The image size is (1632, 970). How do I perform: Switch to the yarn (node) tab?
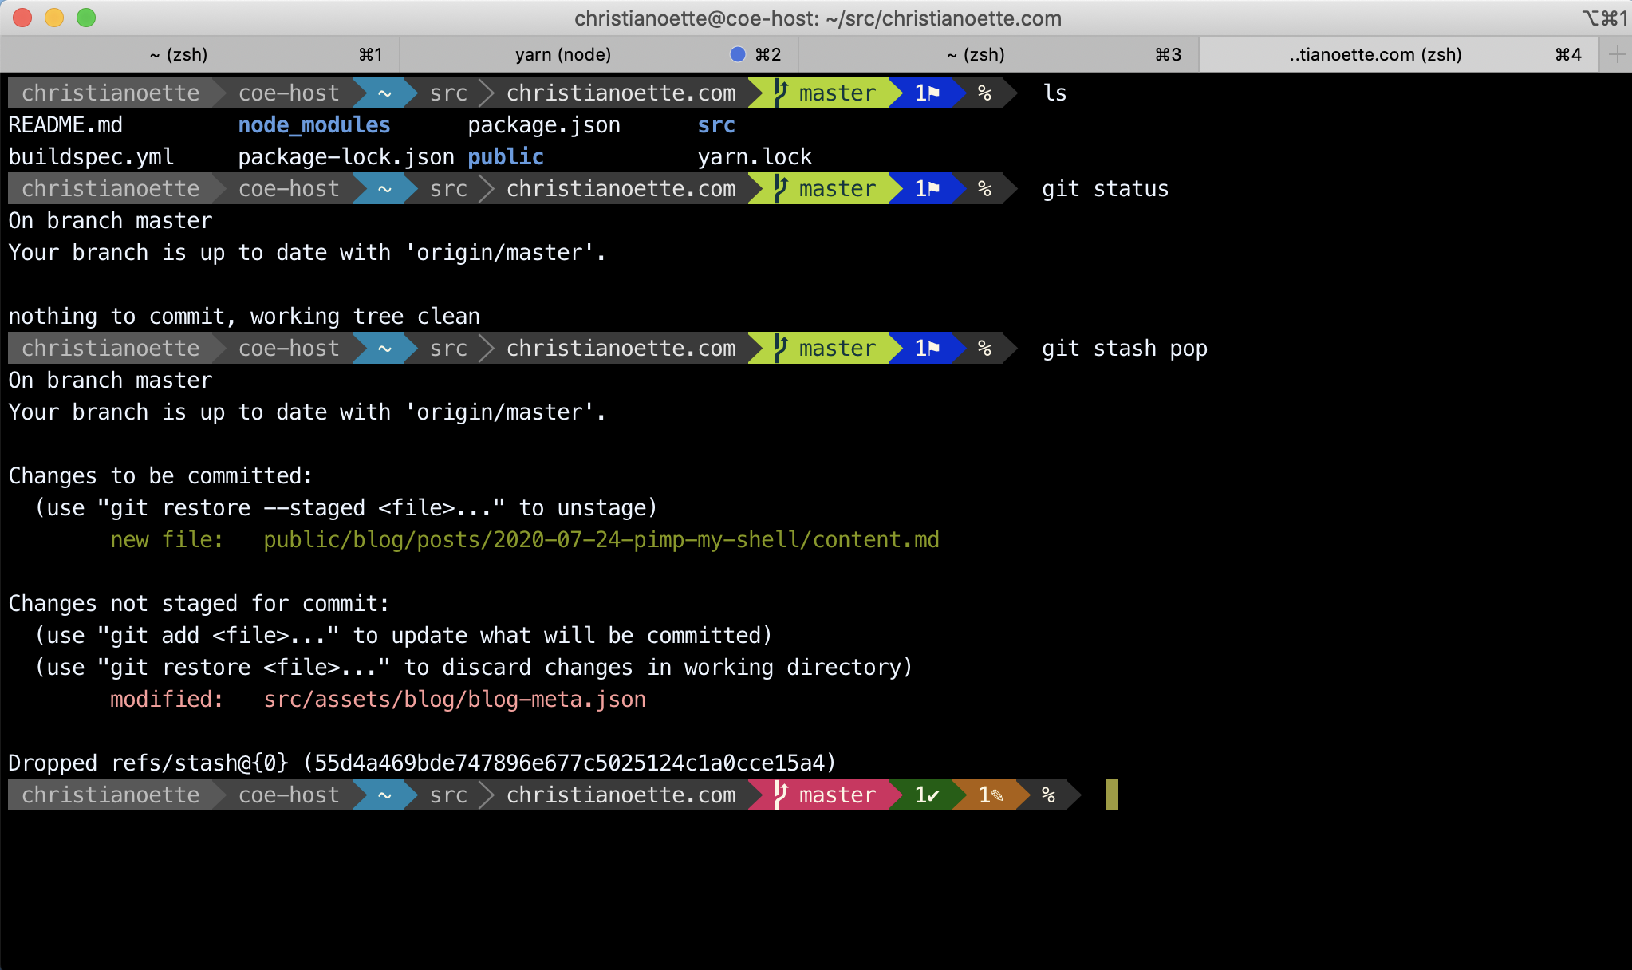(x=563, y=54)
